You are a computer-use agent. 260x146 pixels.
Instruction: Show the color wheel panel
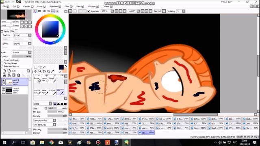(x=35, y=11)
